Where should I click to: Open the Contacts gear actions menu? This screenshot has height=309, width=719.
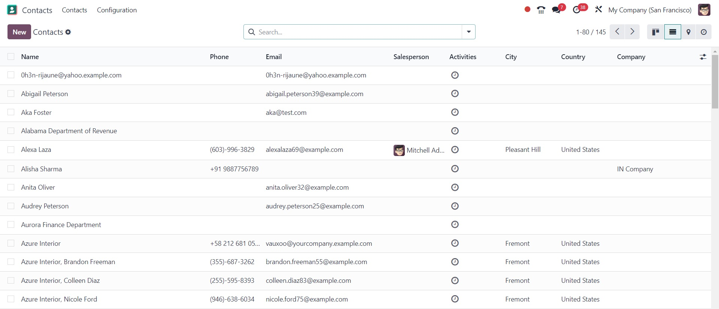point(68,32)
